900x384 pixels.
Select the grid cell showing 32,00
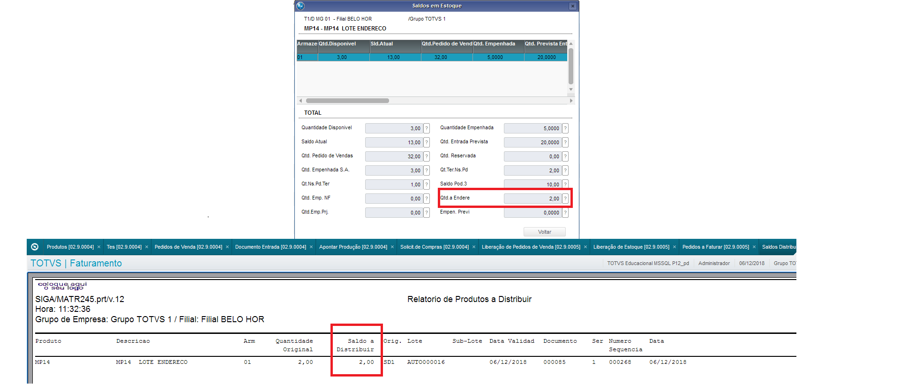447,57
